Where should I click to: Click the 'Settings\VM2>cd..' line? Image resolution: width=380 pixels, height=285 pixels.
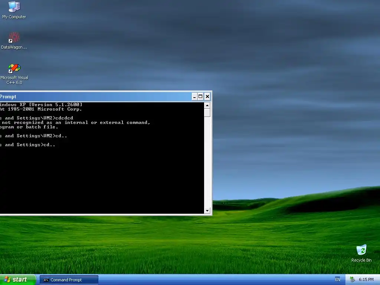click(x=33, y=136)
